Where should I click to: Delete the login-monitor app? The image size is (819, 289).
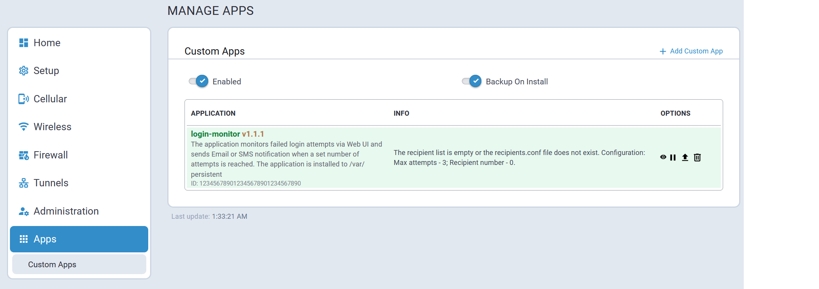pos(697,157)
